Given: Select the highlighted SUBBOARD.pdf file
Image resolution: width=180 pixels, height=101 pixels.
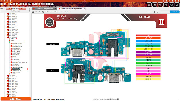Looking at the screenshot, I should (16, 69).
